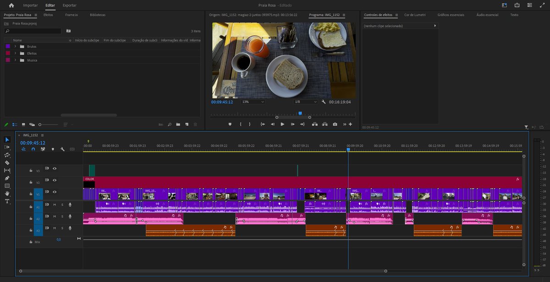Expand the Efeitos bin

coord(15,53)
